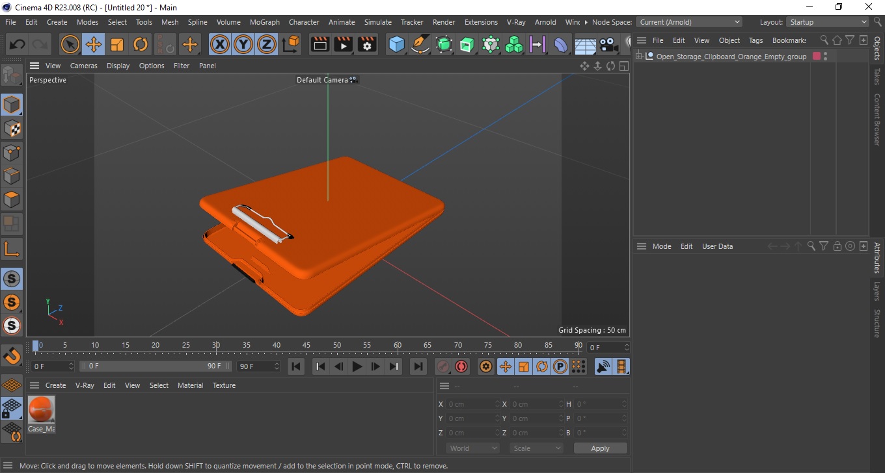Click the Apply button in coordinates
The width and height of the screenshot is (885, 473).
coord(600,448)
